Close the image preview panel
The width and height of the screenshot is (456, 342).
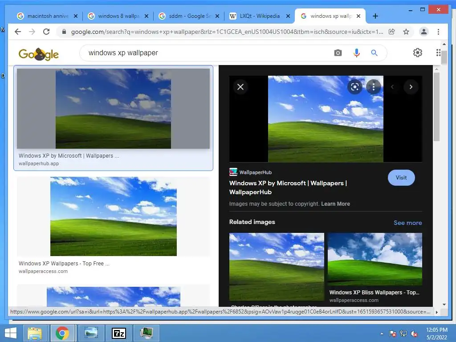(x=240, y=87)
